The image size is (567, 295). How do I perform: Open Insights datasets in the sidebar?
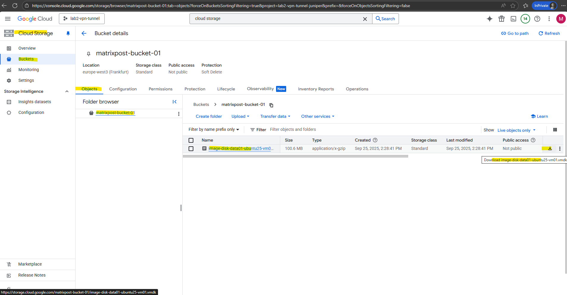point(38,102)
